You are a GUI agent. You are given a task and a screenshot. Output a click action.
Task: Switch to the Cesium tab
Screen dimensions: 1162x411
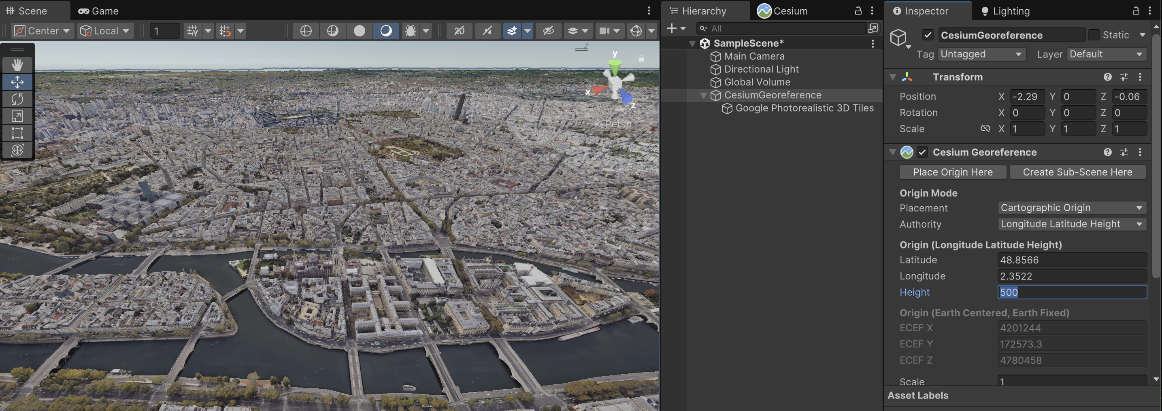pos(783,11)
